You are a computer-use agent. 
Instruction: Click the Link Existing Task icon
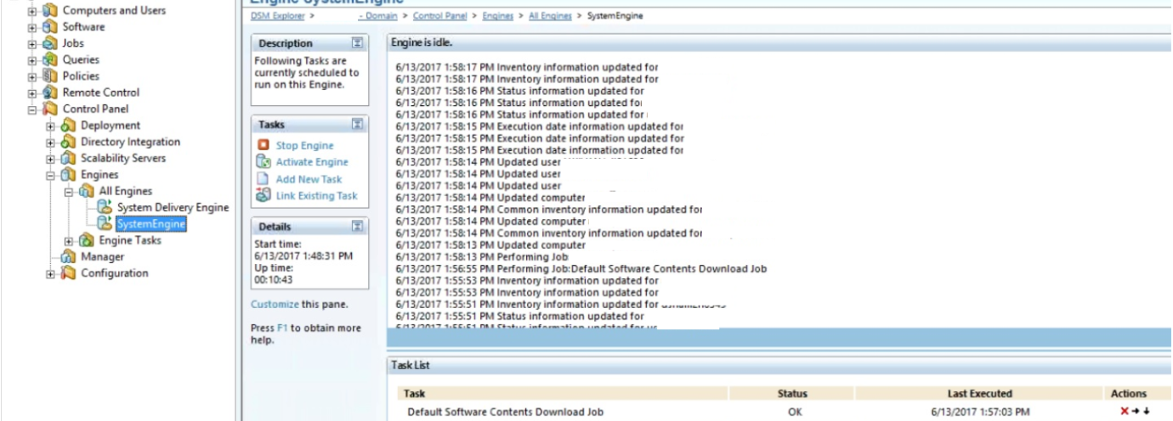(x=263, y=196)
